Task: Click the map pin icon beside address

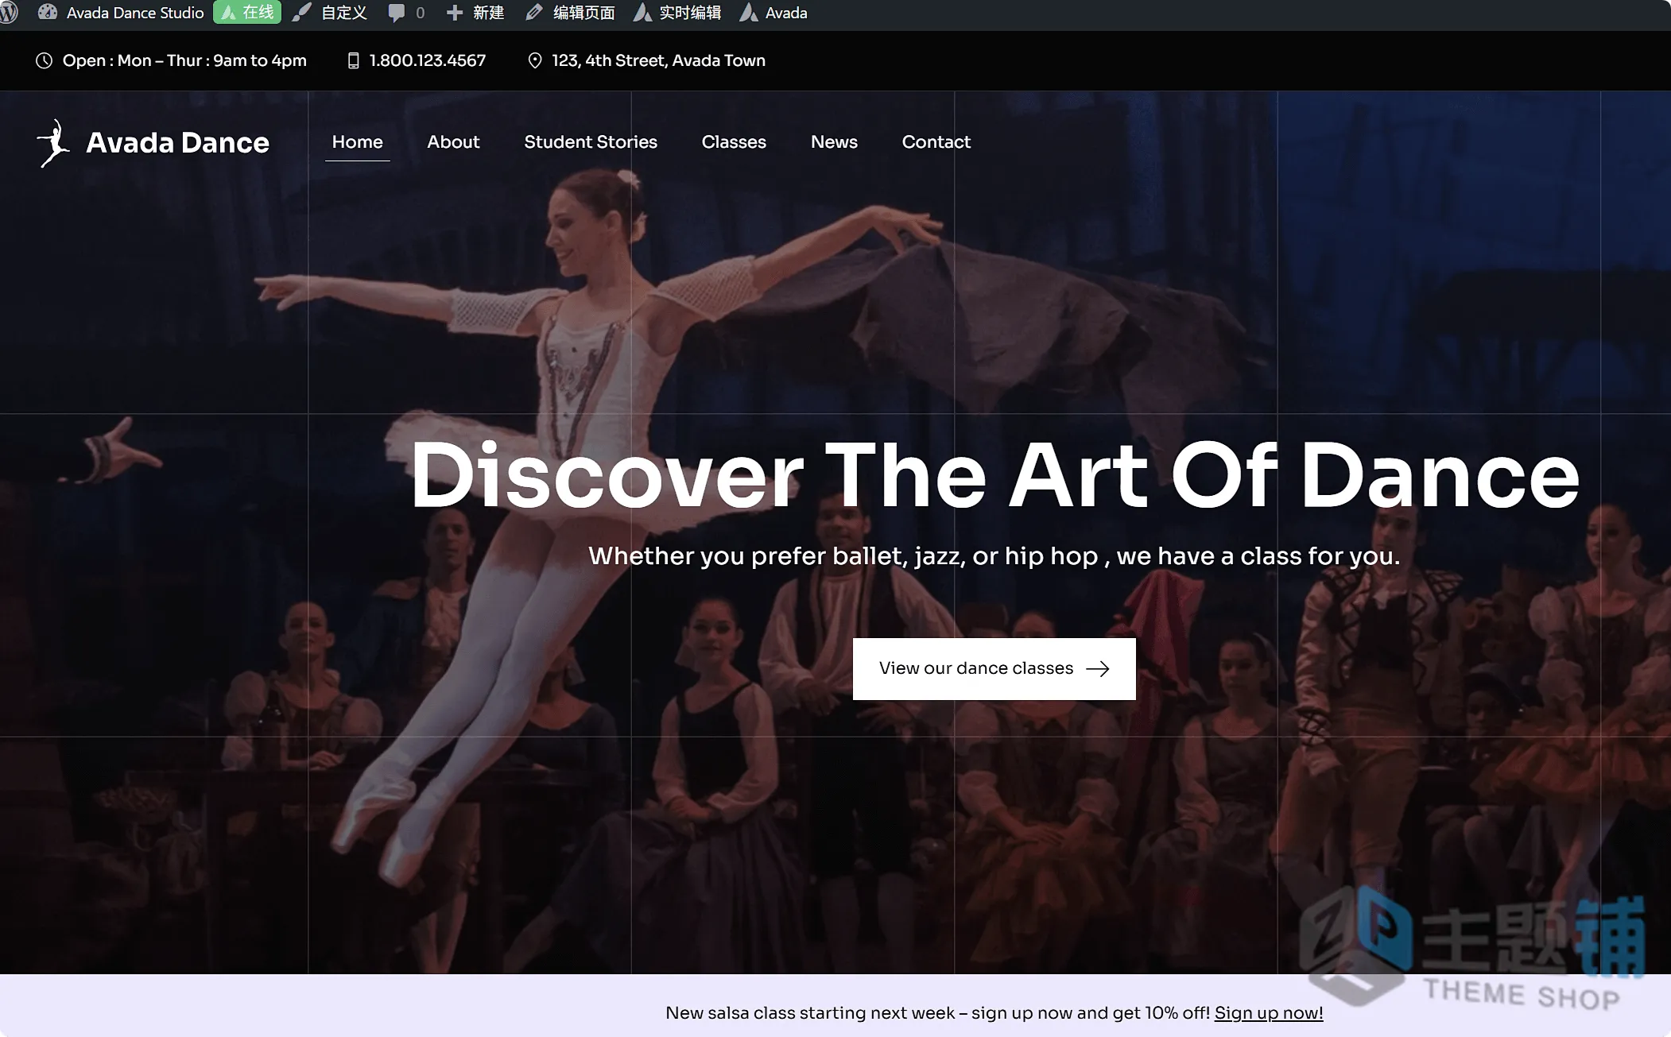Action: (x=535, y=60)
